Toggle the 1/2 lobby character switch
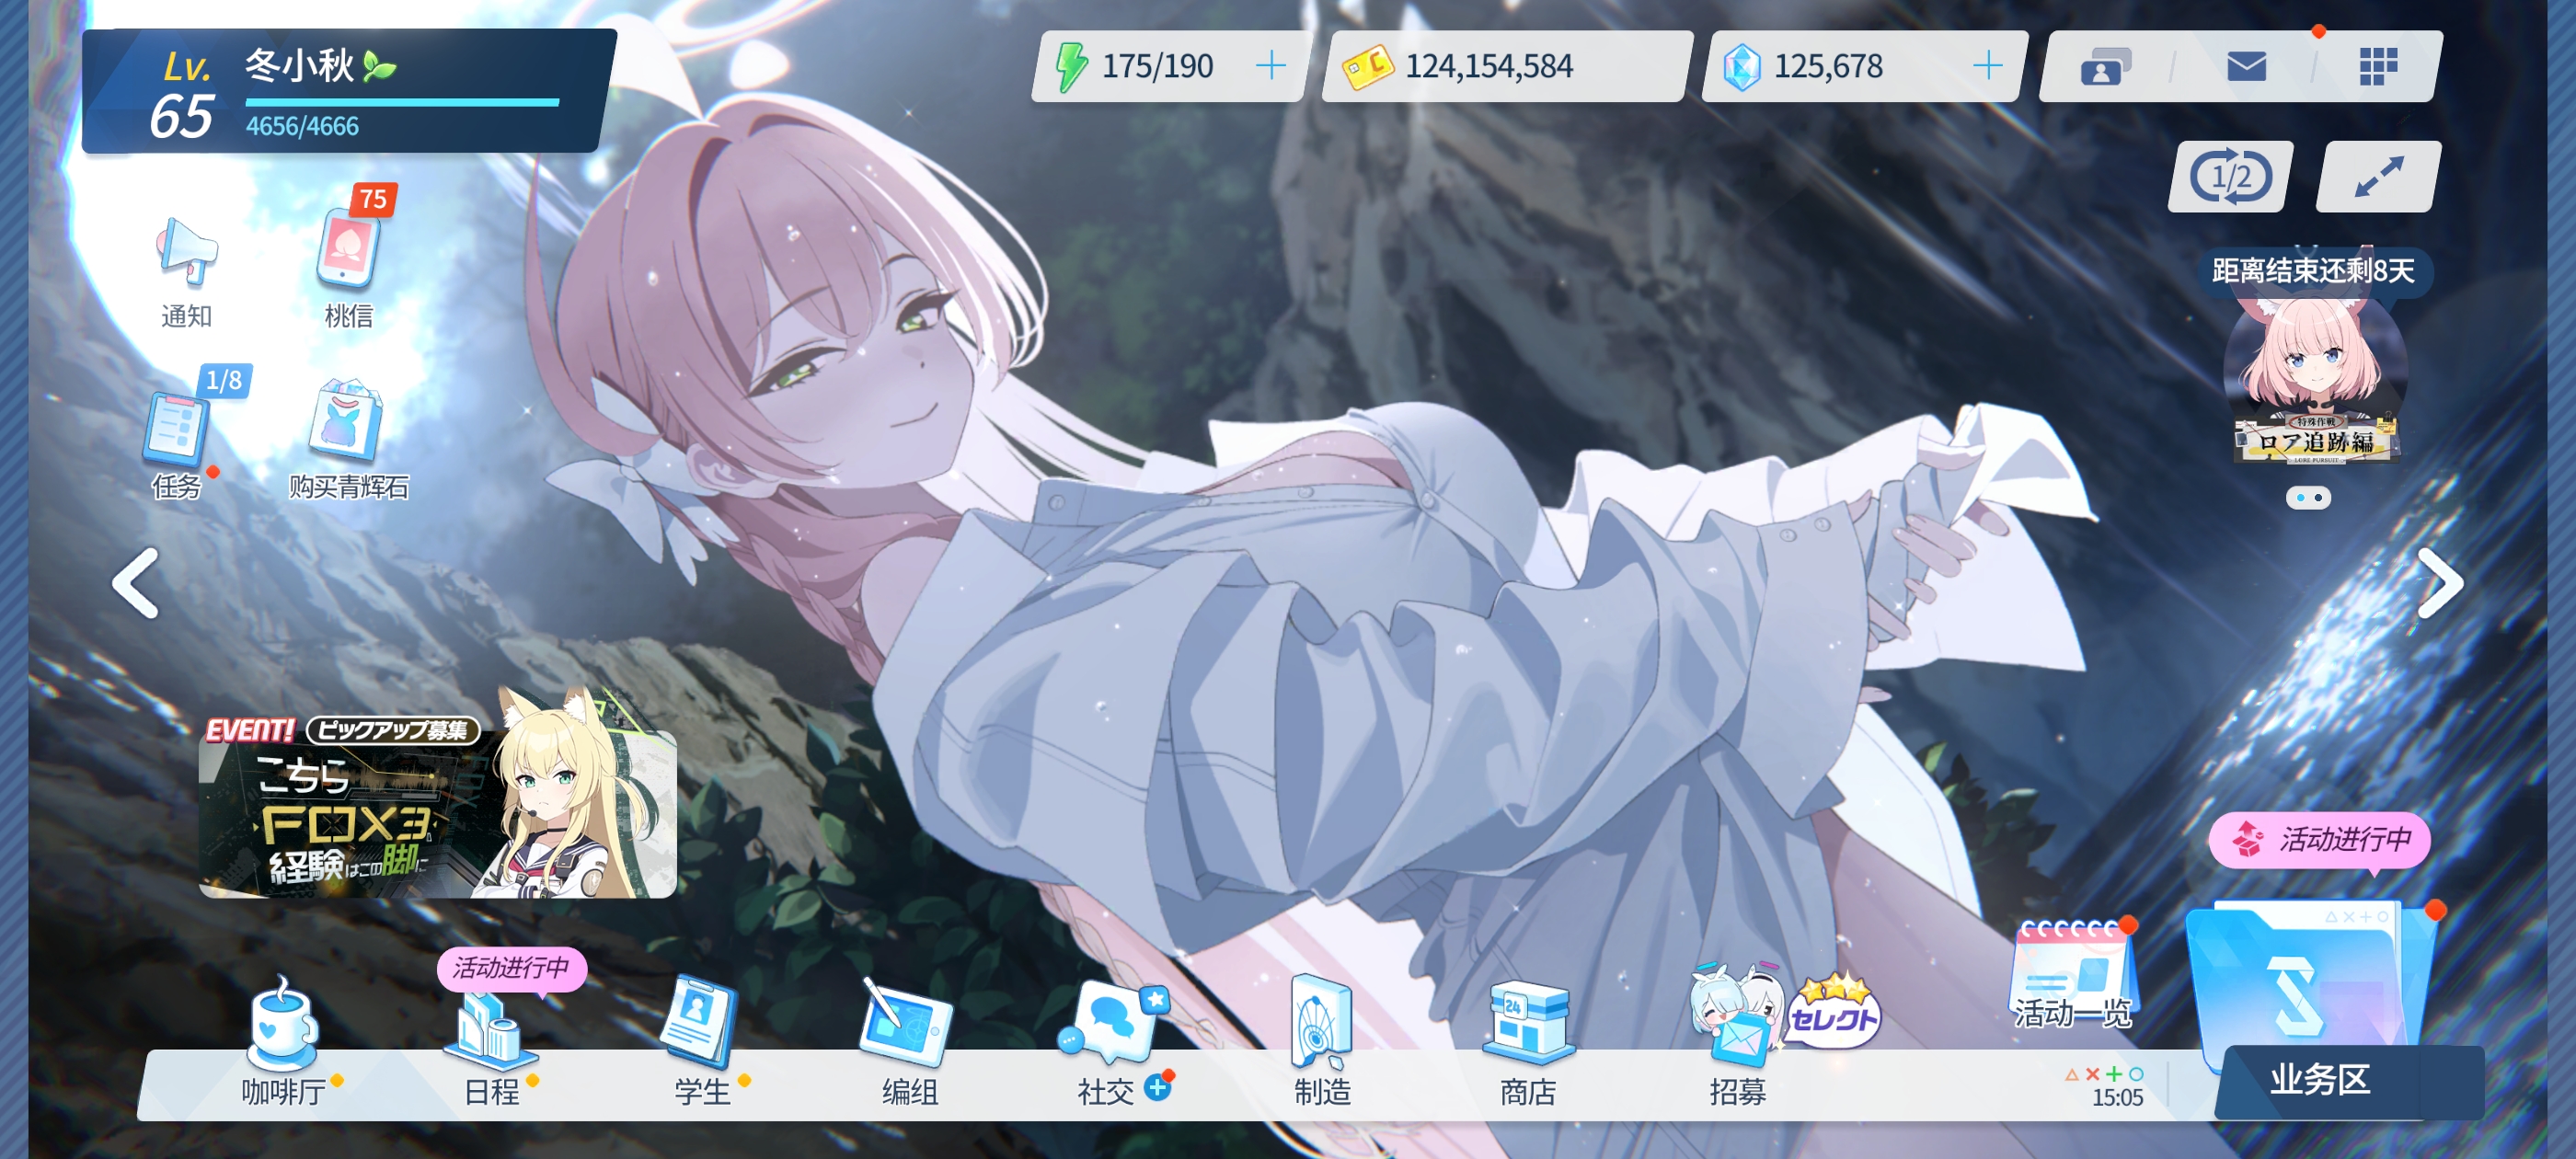The height and width of the screenshot is (1159, 2576). coord(2230,177)
